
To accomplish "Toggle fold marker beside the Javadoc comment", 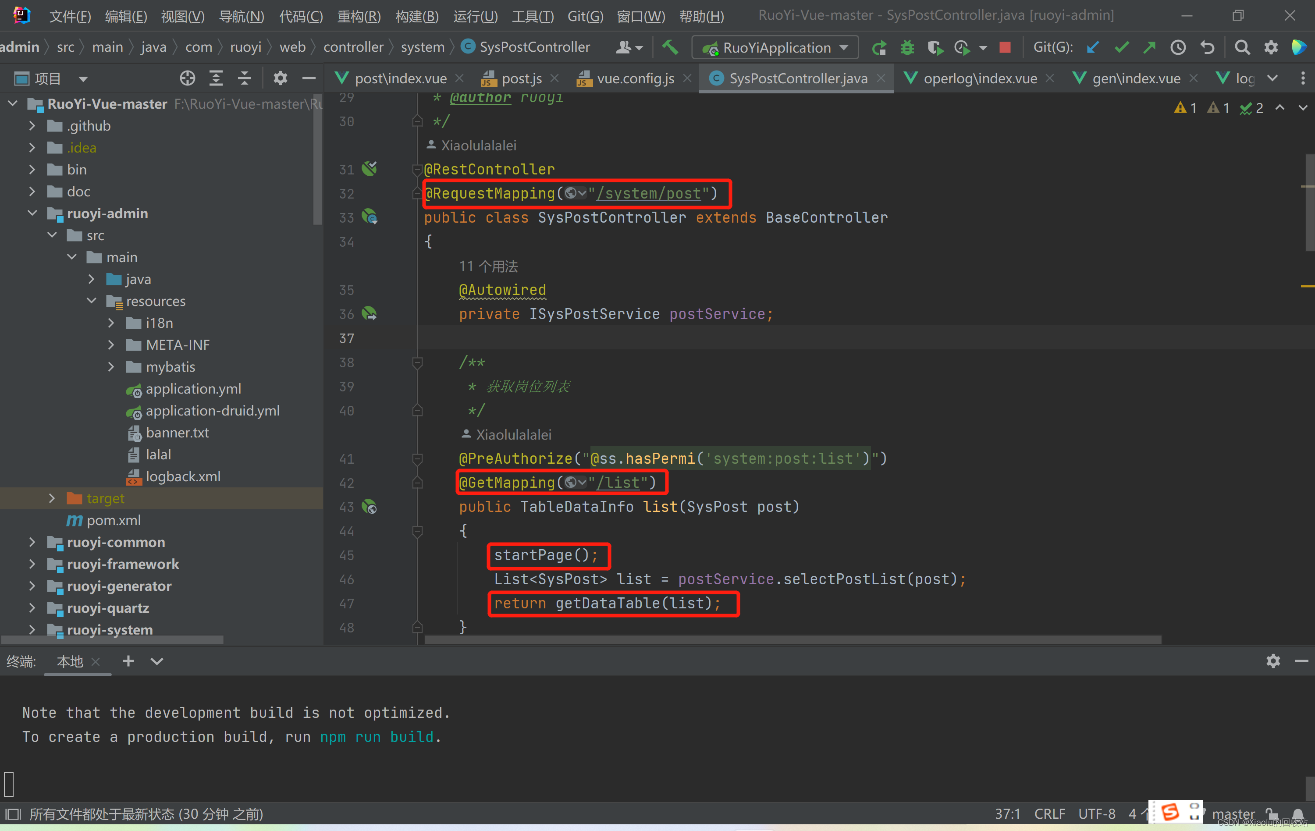I will point(417,362).
